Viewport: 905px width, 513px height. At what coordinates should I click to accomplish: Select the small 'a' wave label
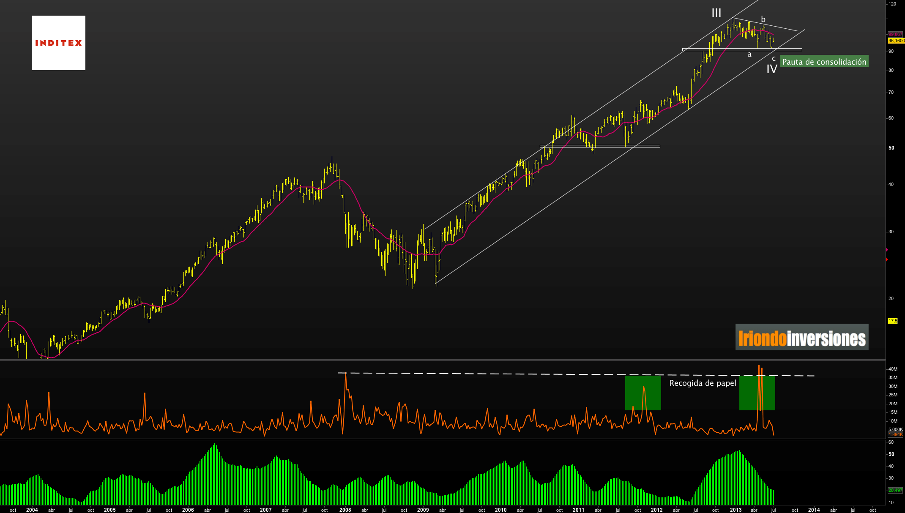tap(749, 55)
